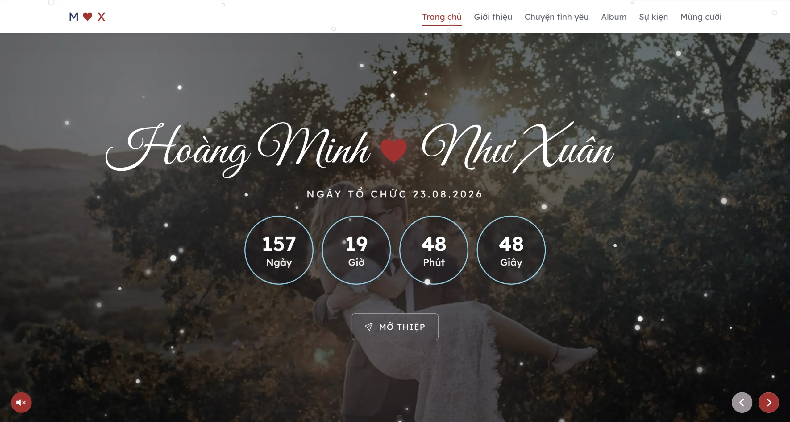Select the Trang chủ menu tab
790x422 pixels.
(x=442, y=17)
